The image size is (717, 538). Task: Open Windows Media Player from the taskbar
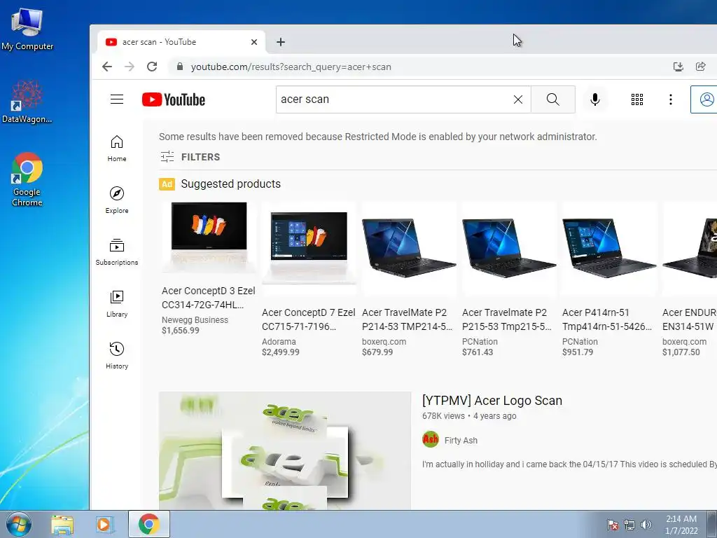(x=104, y=525)
